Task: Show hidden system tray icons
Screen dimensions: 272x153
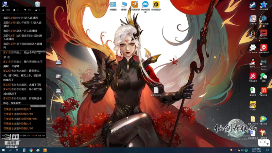Action: tap(235, 150)
